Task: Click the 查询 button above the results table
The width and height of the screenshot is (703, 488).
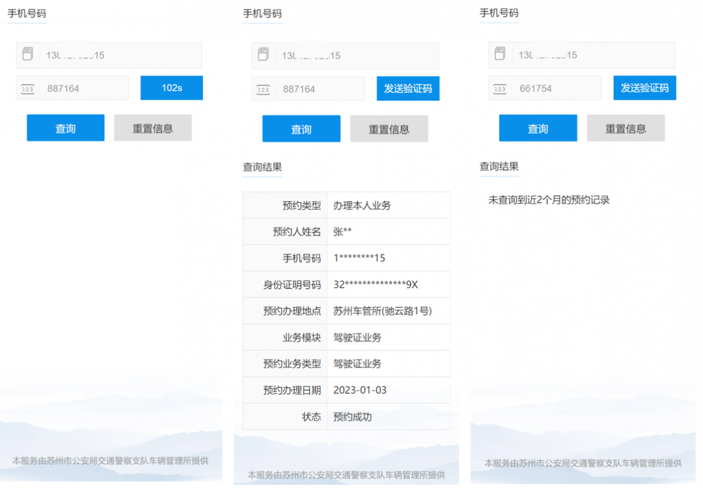Action: tap(301, 129)
